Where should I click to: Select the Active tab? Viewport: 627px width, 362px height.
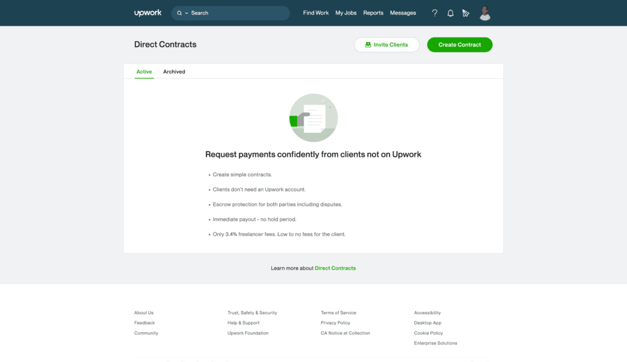click(x=144, y=72)
